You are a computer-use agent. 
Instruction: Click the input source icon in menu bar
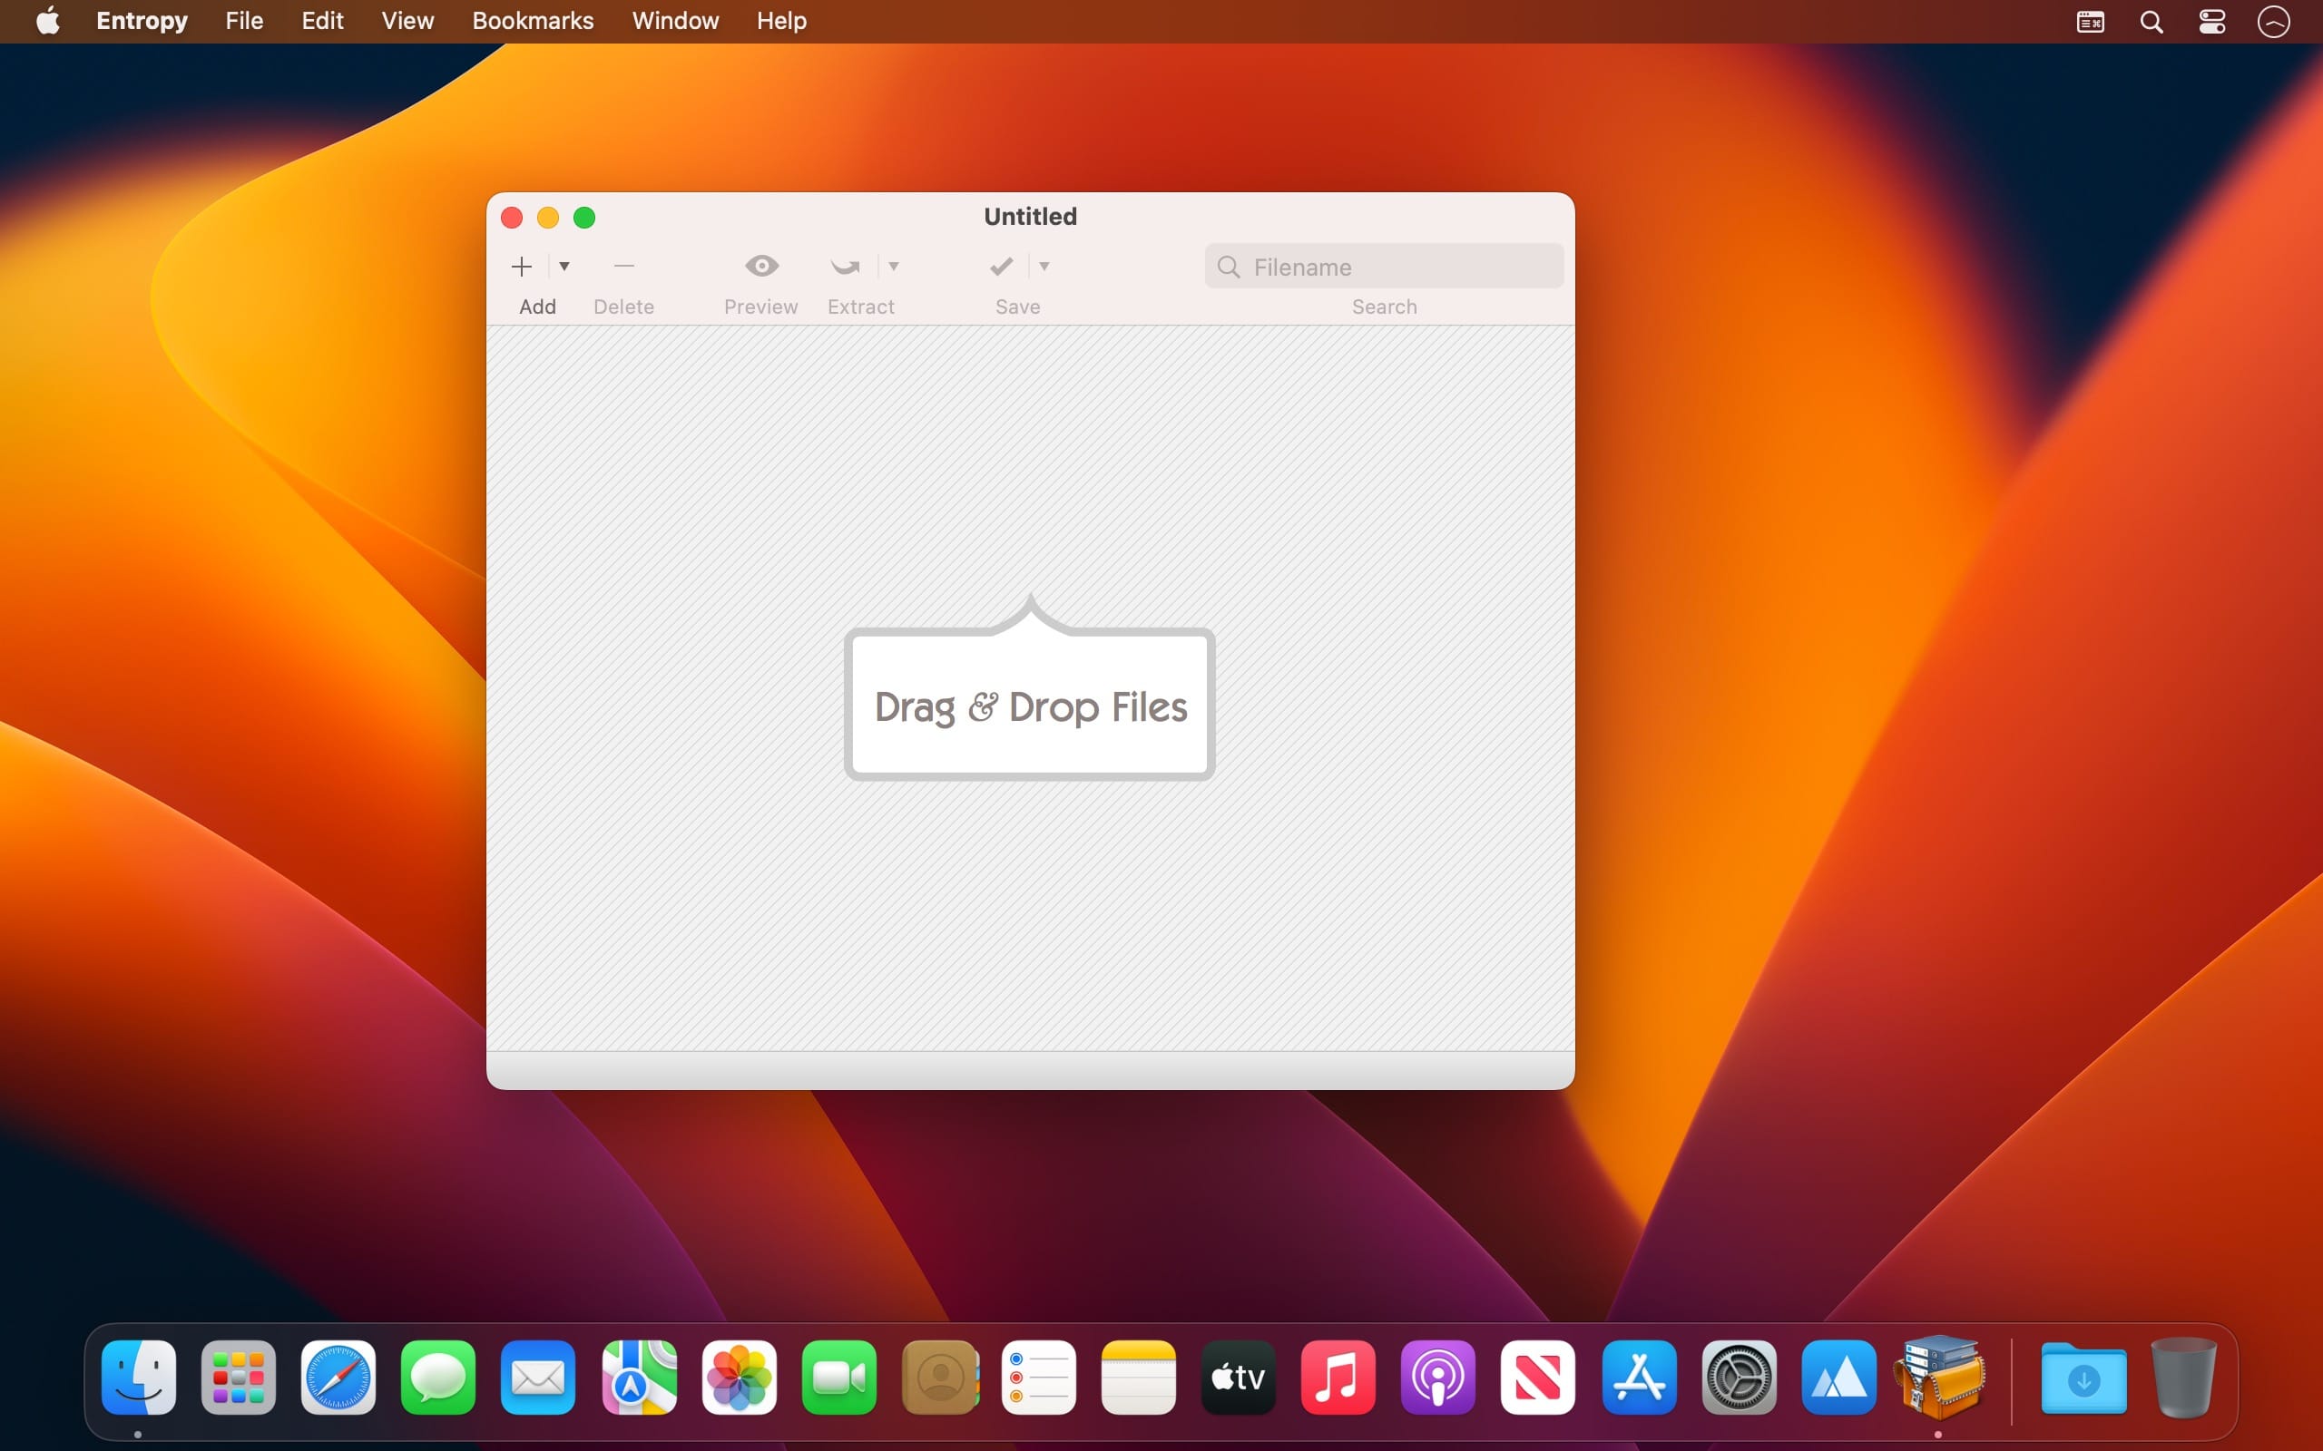(x=2091, y=22)
